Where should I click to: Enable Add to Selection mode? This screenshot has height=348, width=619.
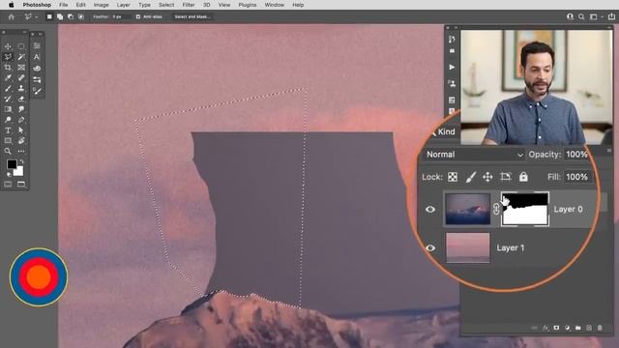[x=60, y=17]
